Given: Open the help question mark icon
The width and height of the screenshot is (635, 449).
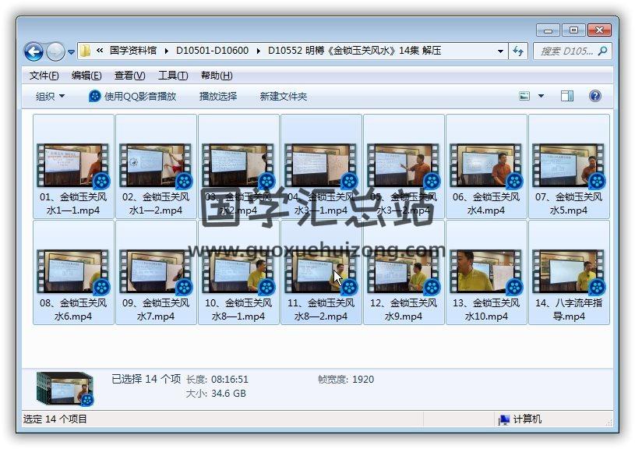Looking at the screenshot, I should coord(595,96).
